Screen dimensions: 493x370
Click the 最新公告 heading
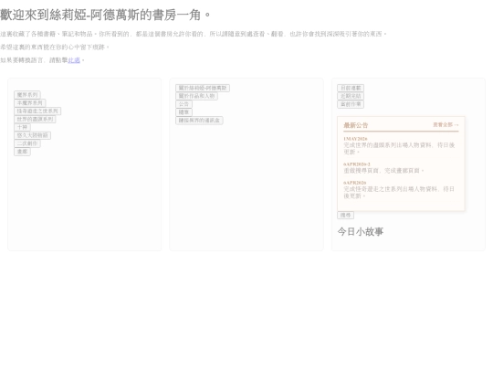[x=356, y=125]
